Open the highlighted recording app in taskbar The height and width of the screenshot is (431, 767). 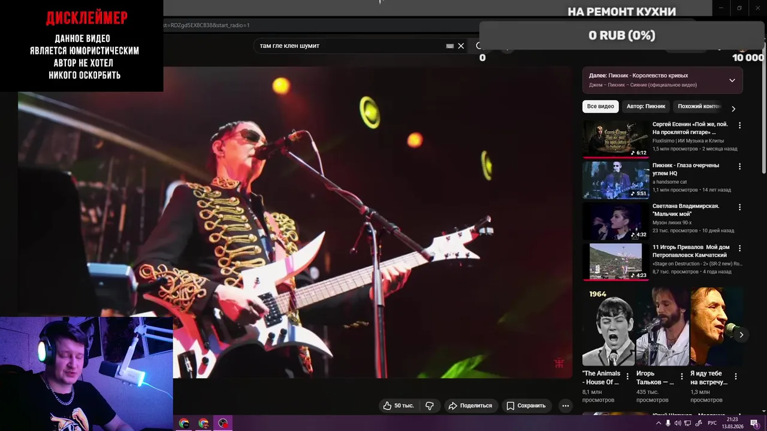223,423
